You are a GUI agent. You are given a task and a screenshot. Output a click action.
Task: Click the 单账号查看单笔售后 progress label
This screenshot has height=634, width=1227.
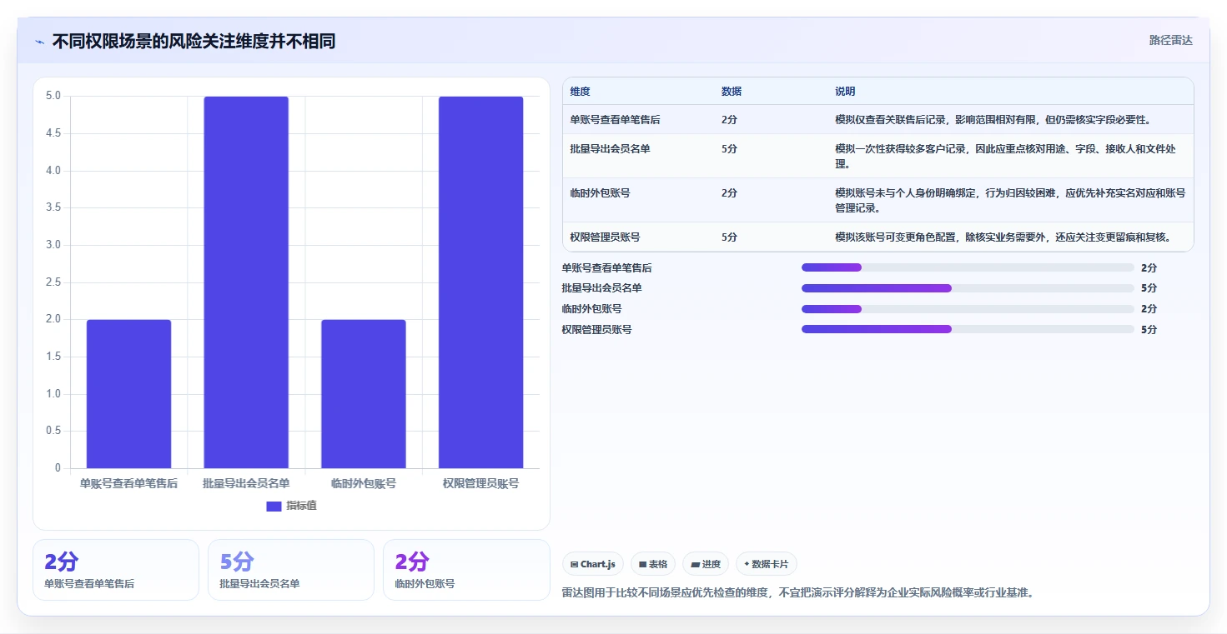coord(607,268)
